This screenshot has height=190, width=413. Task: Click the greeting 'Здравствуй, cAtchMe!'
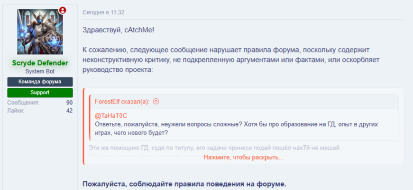coord(118,30)
